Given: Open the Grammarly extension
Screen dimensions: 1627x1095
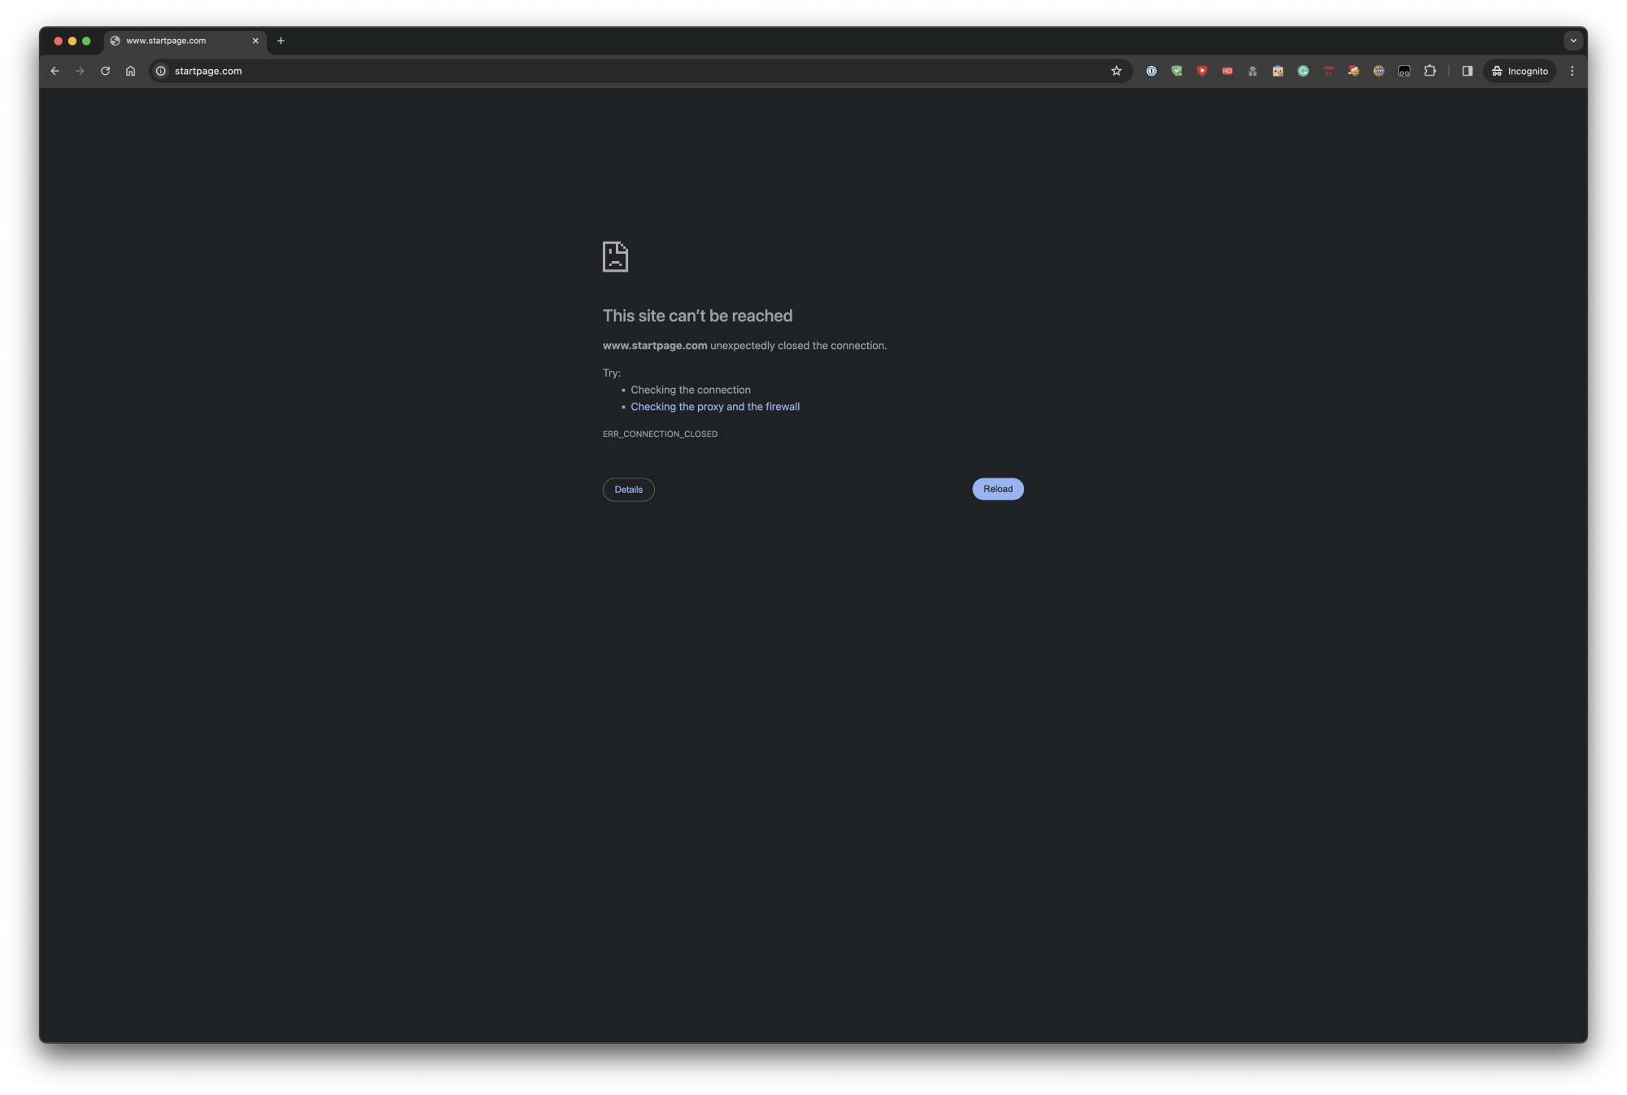Looking at the screenshot, I should pyautogui.click(x=1302, y=71).
